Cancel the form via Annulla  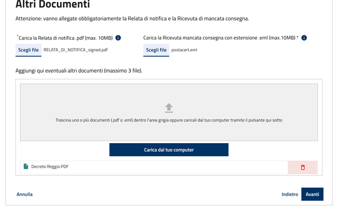[25, 194]
